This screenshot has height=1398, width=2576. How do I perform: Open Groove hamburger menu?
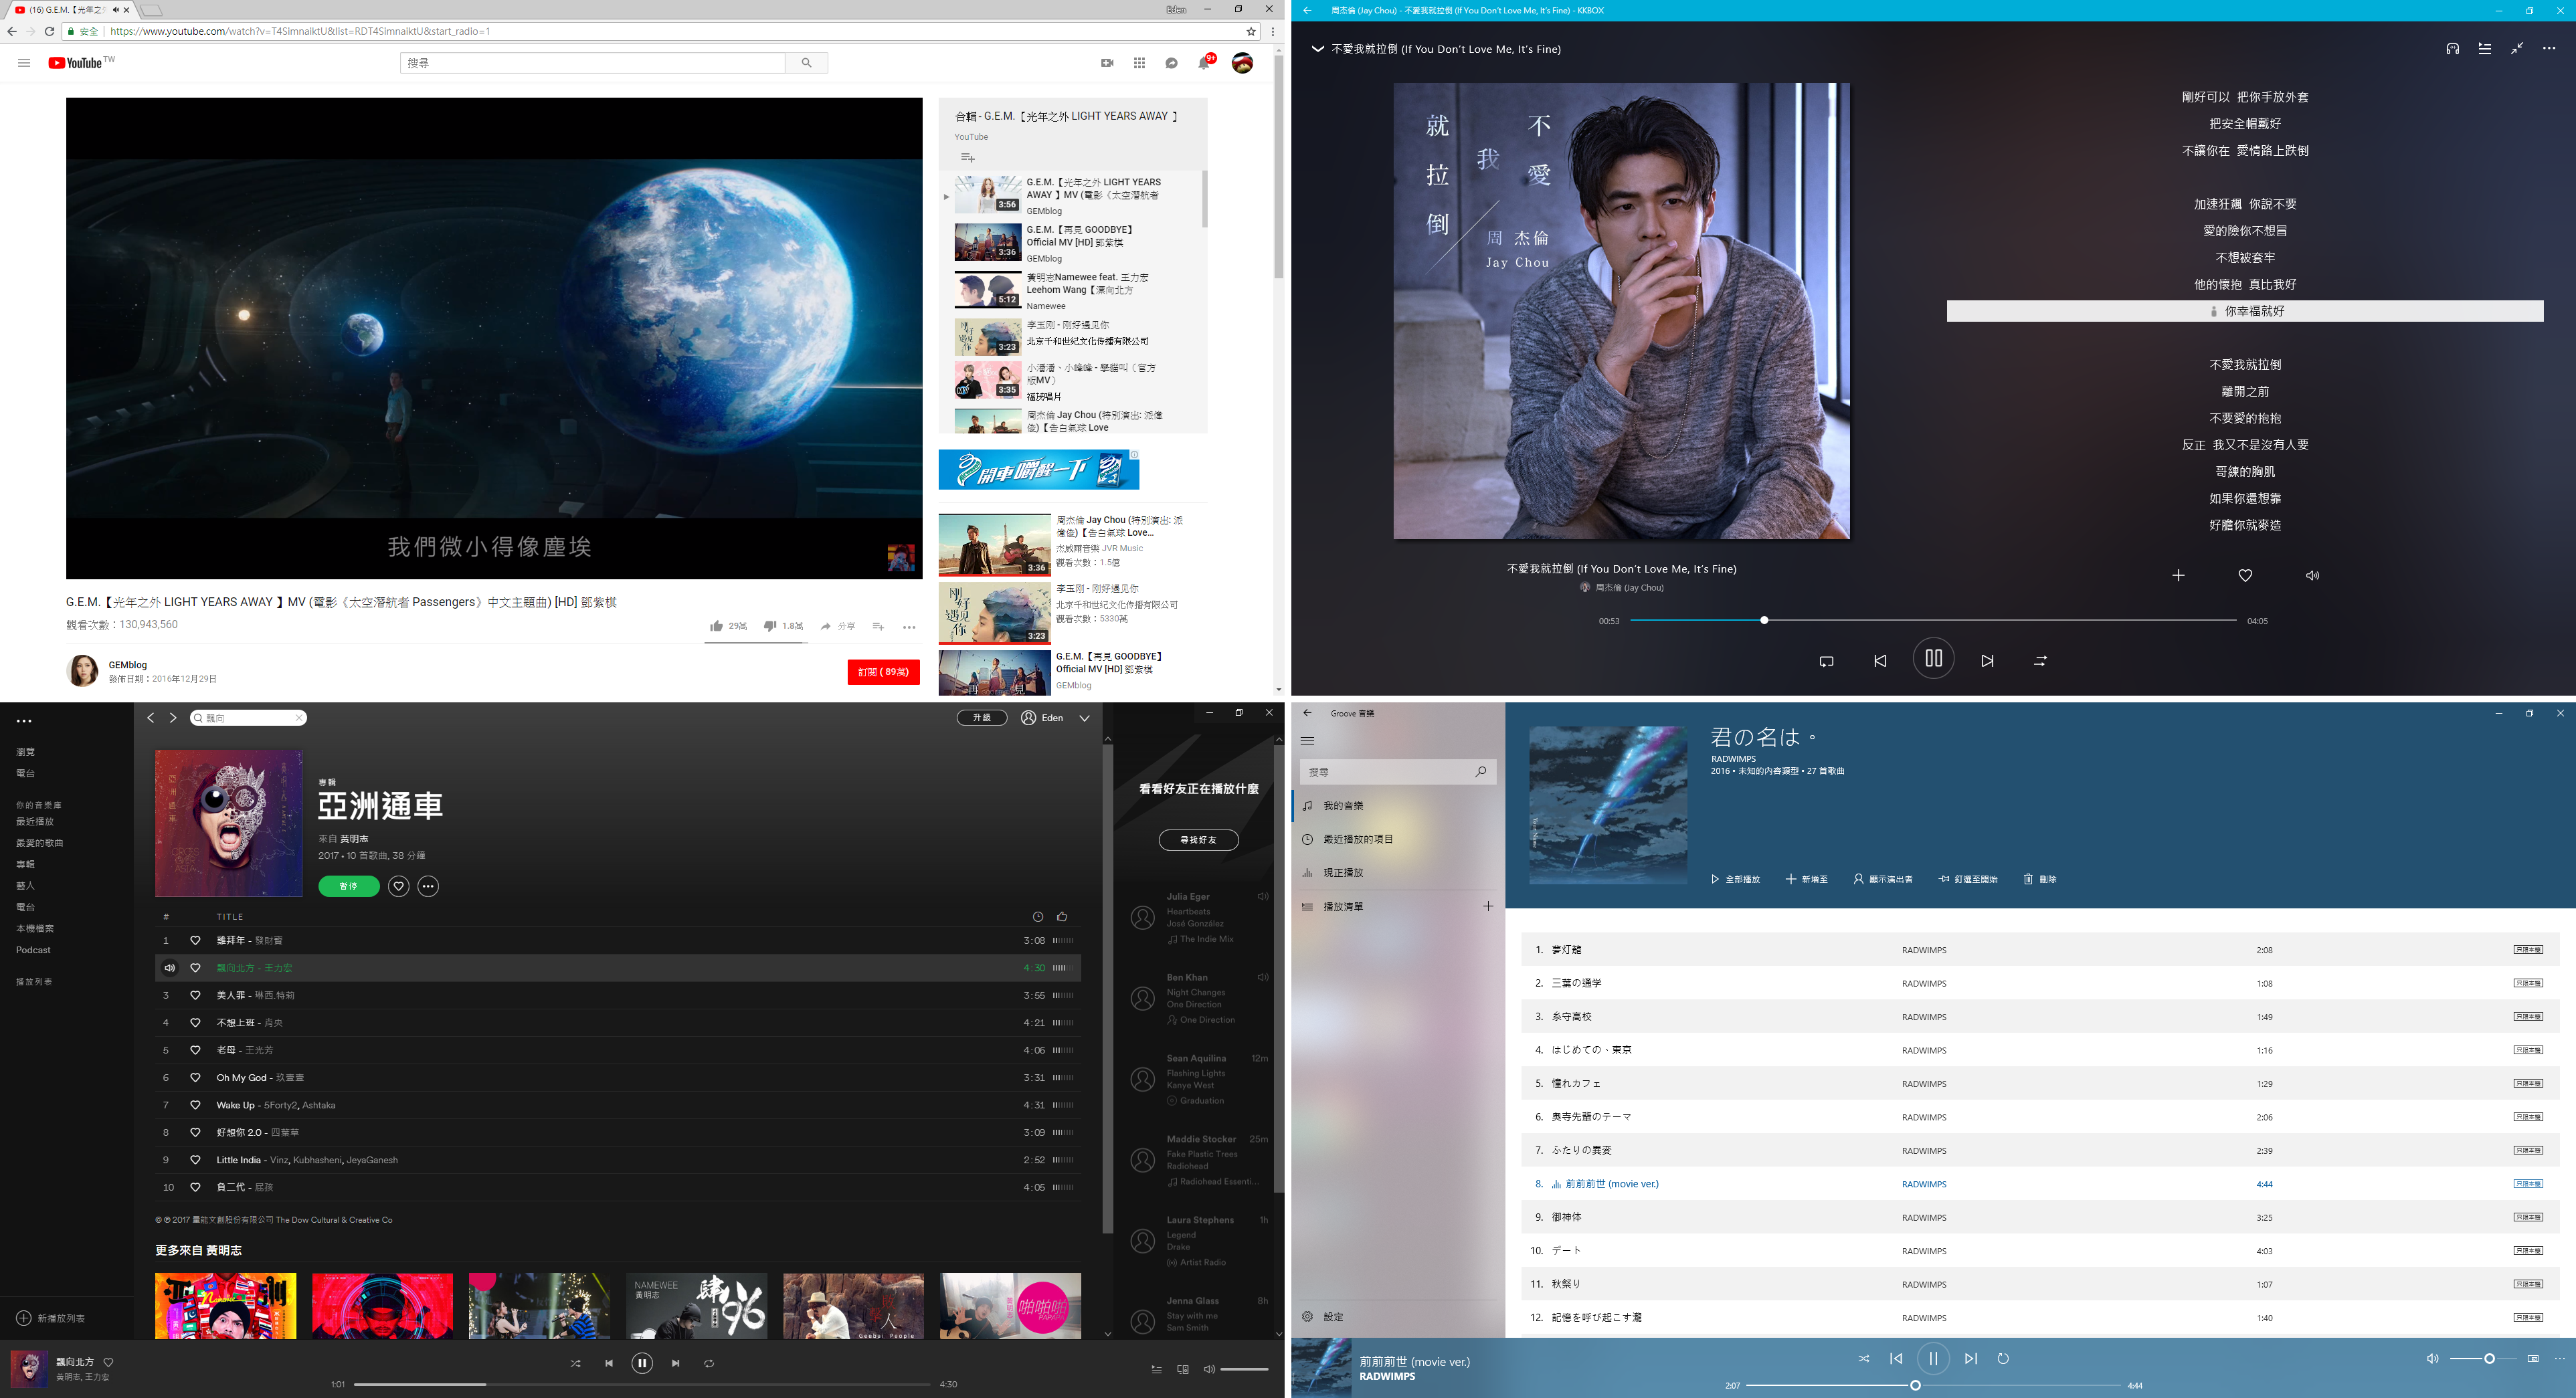[1307, 741]
